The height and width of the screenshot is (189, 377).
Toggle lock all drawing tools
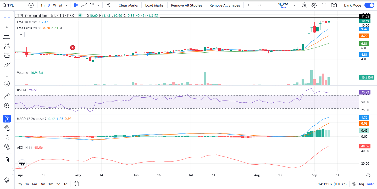(7, 137)
